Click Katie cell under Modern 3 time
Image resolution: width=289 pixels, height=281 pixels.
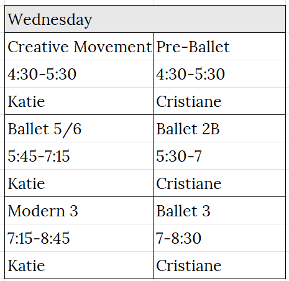(79, 265)
